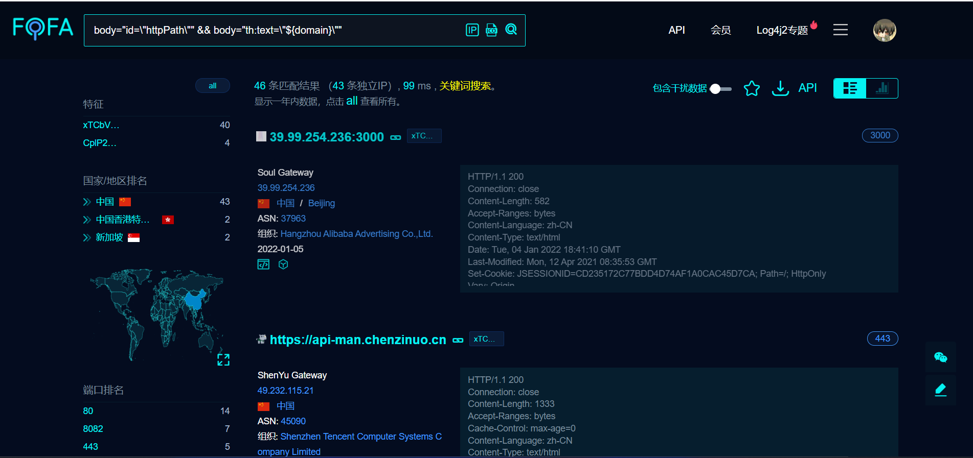View website source code icon for 39.99.254.236

(x=263, y=264)
